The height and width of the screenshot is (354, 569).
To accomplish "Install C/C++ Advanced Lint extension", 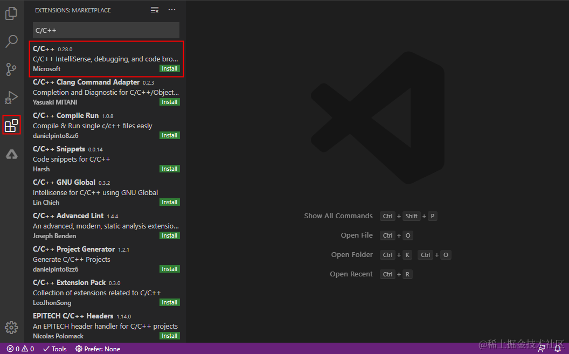I will 170,235.
